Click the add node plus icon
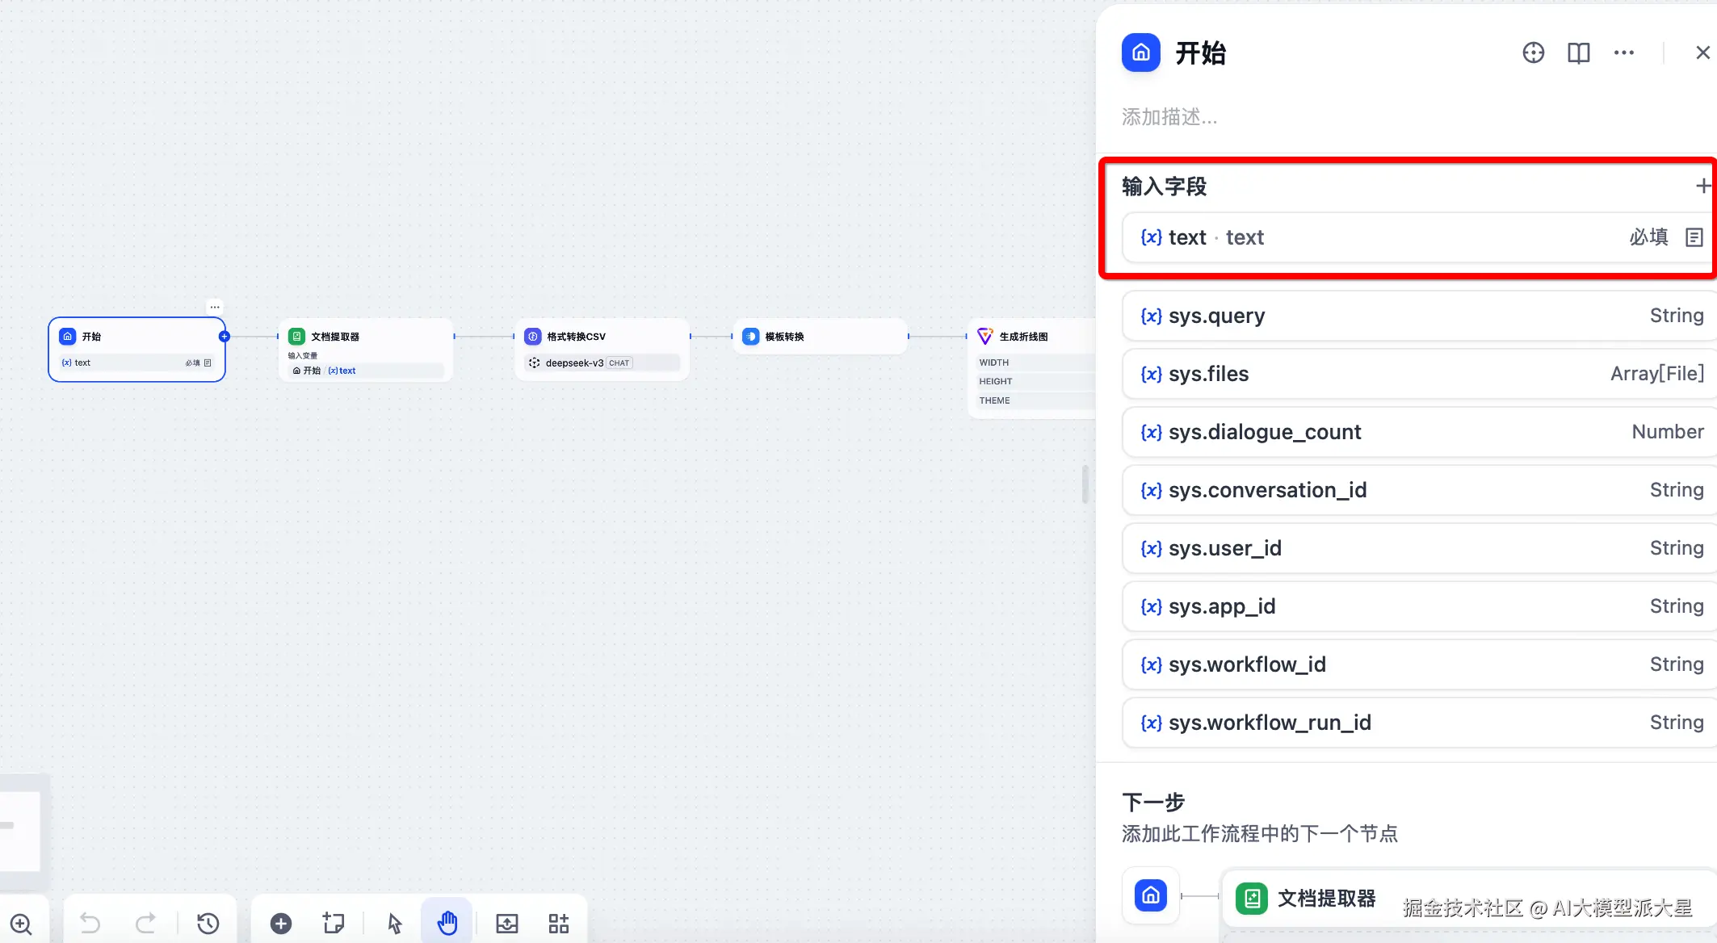The width and height of the screenshot is (1717, 943). (281, 923)
